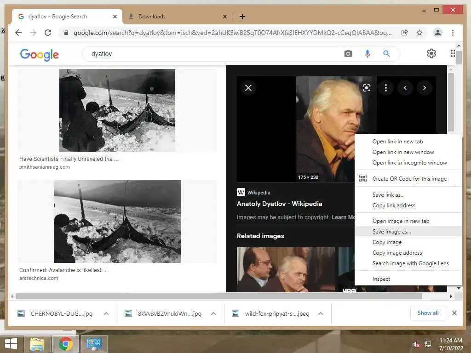Choose Copy image from context menu
Screen dimensions: 471x353
click(408, 242)
